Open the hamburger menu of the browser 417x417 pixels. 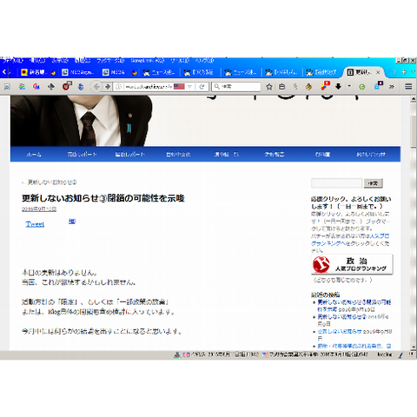pyautogui.click(x=408, y=86)
